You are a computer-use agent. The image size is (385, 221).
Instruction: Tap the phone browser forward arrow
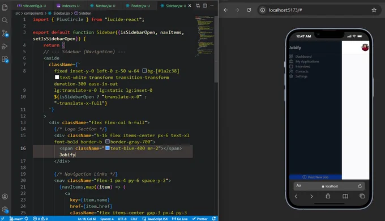(311, 197)
